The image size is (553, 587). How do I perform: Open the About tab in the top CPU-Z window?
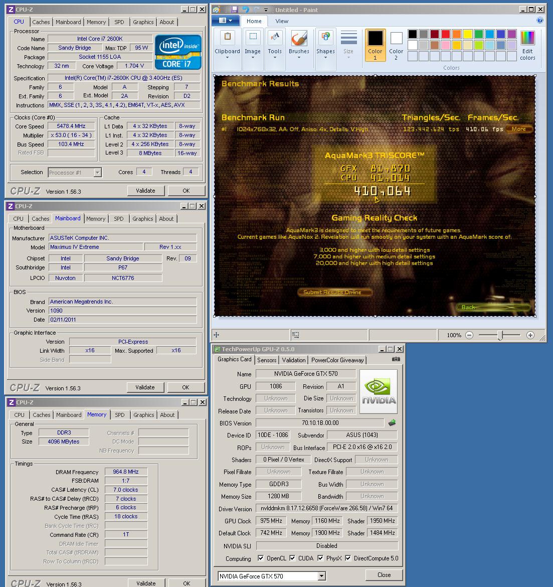pos(167,22)
